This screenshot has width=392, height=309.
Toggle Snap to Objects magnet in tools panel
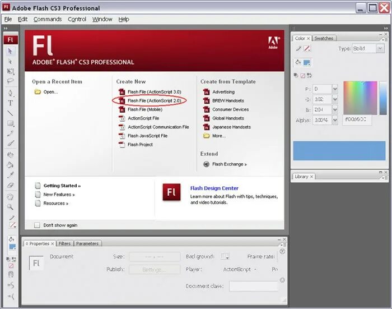point(11,275)
